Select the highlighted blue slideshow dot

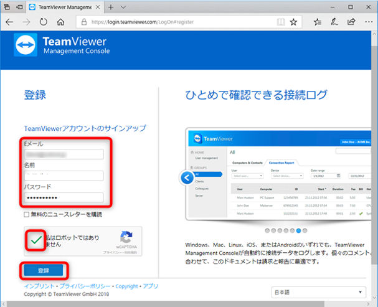pyautogui.click(x=298, y=230)
